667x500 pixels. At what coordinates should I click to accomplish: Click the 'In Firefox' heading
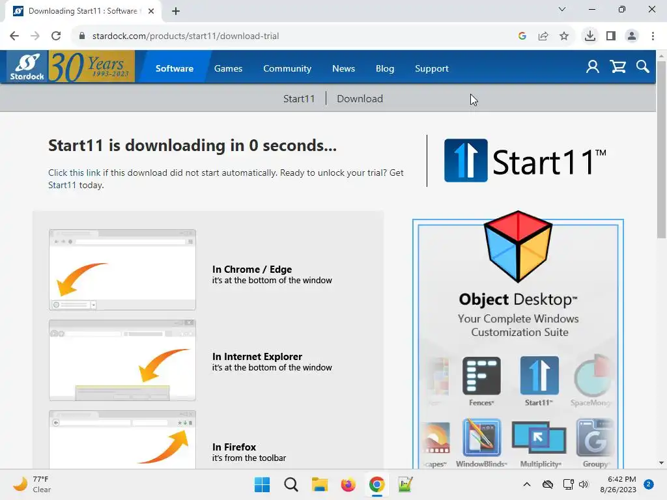[x=234, y=447]
